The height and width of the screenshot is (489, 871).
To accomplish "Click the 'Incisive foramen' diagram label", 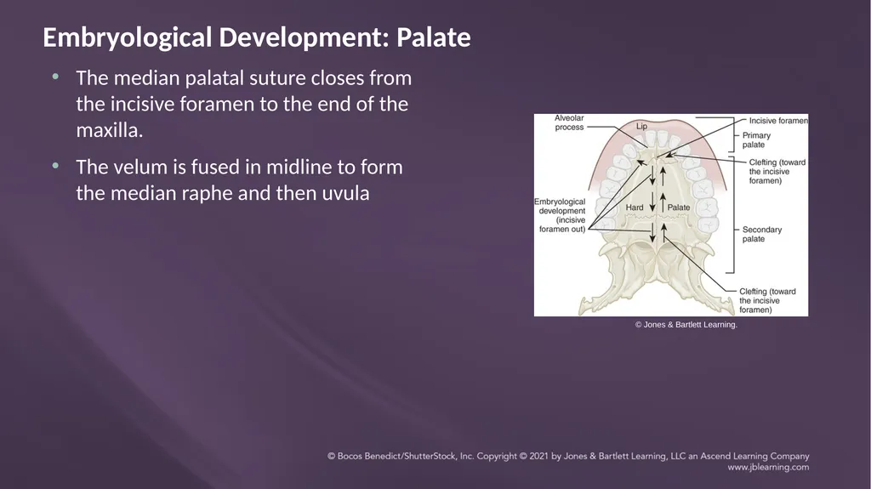I will tap(778, 121).
